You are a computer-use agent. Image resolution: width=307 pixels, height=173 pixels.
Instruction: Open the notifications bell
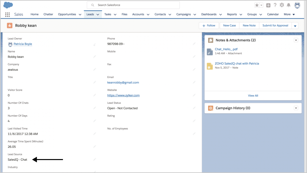click(288, 5)
